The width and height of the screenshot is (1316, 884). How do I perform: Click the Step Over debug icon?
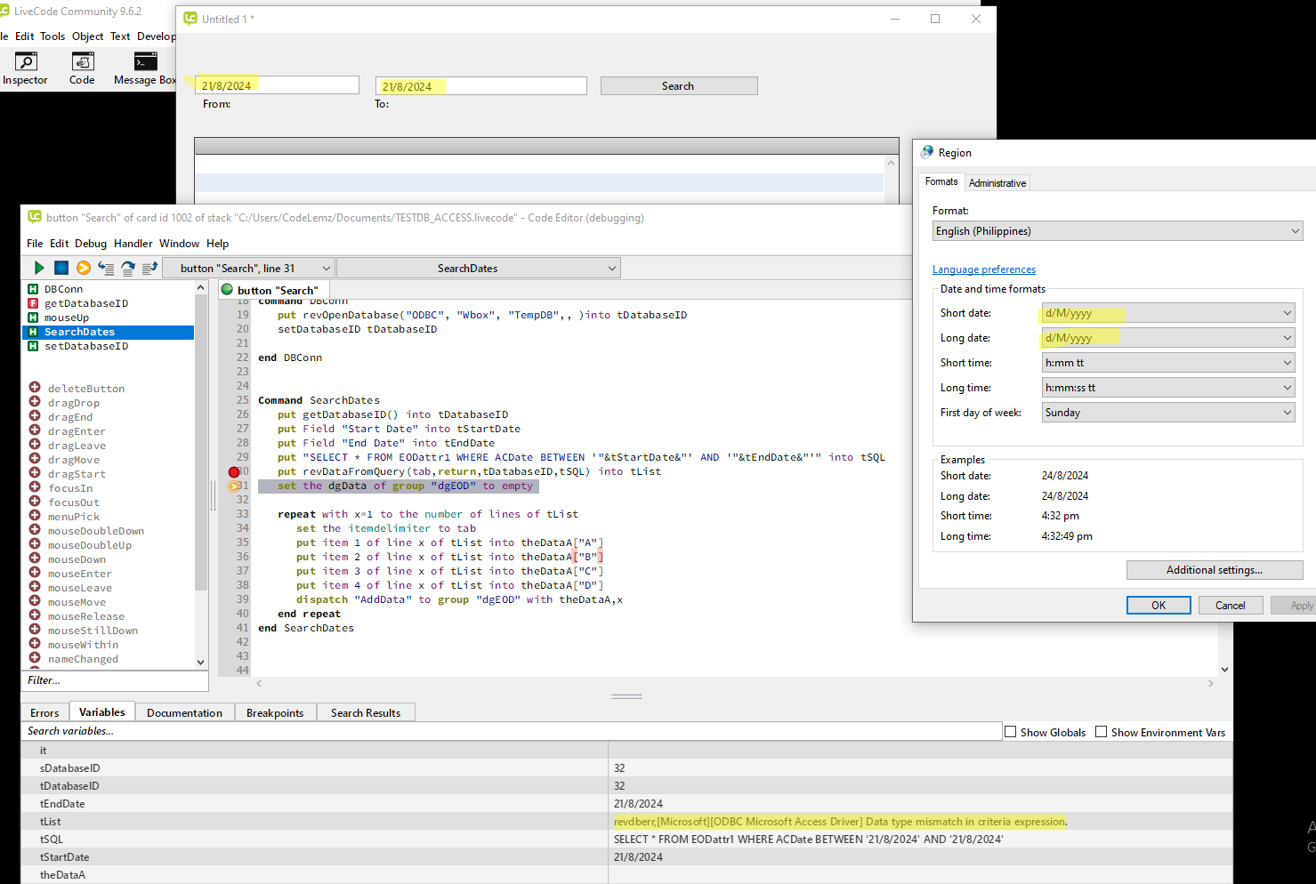(x=128, y=268)
